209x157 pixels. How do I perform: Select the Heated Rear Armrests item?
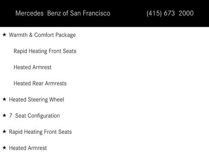click(40, 83)
